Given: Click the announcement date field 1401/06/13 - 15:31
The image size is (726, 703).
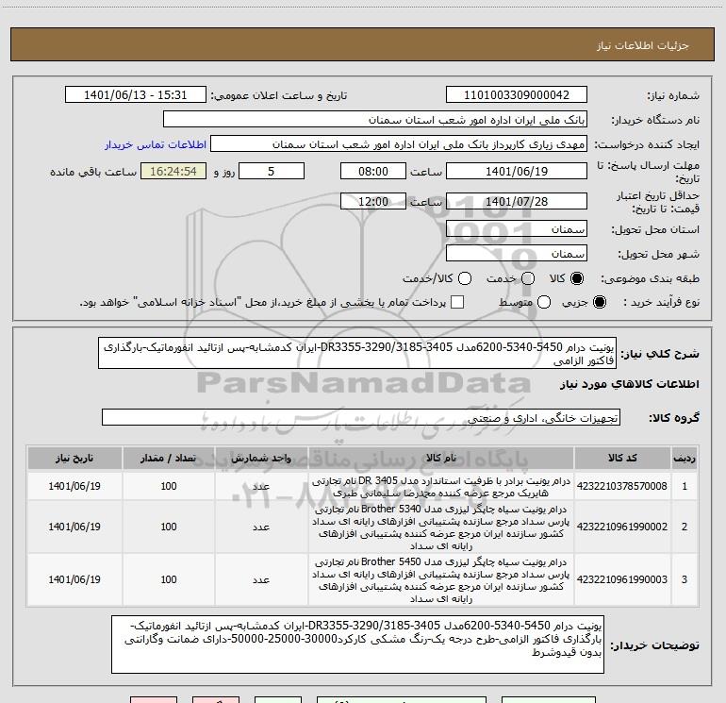Looking at the screenshot, I should coord(135,95).
